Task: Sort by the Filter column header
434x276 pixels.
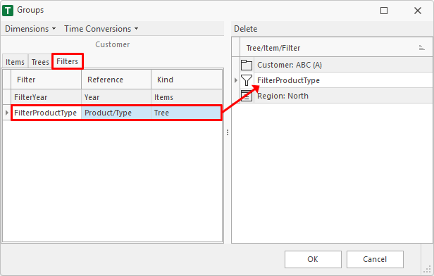Action: [46, 80]
